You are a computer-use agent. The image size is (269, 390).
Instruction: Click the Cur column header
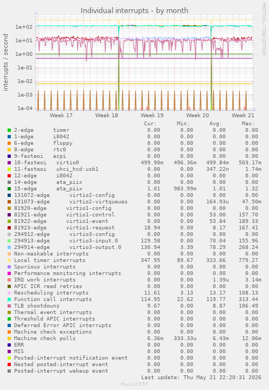click(x=150, y=124)
